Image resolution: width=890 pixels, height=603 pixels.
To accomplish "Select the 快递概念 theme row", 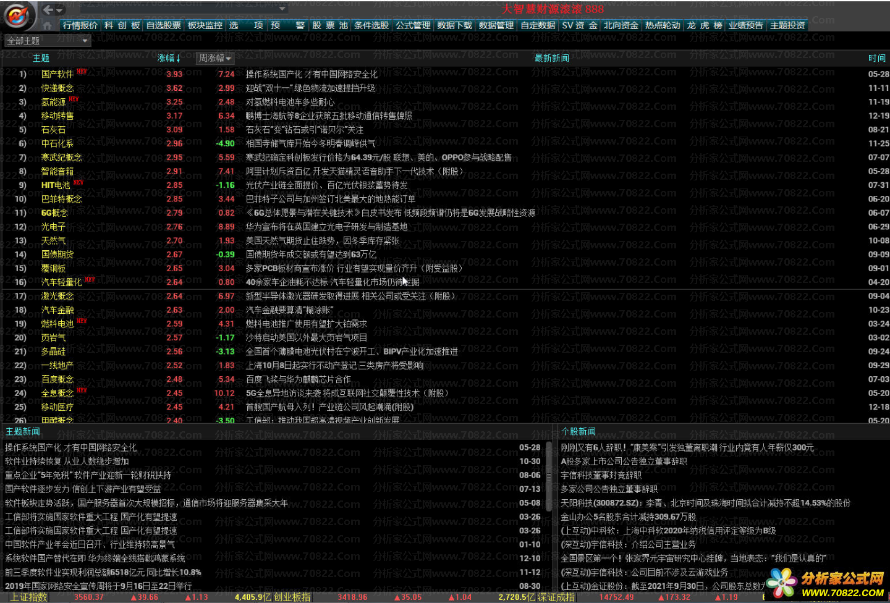I will (x=445, y=88).
